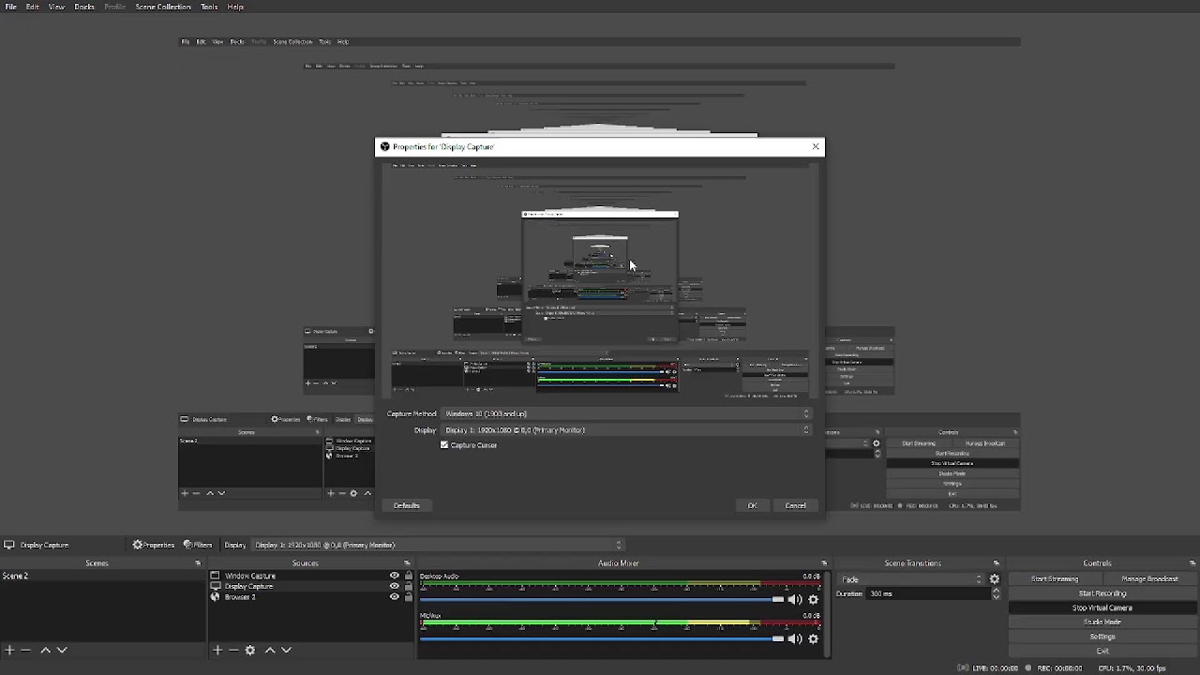Open Filters from the source toolbar
1200x675 pixels.
[x=198, y=545]
